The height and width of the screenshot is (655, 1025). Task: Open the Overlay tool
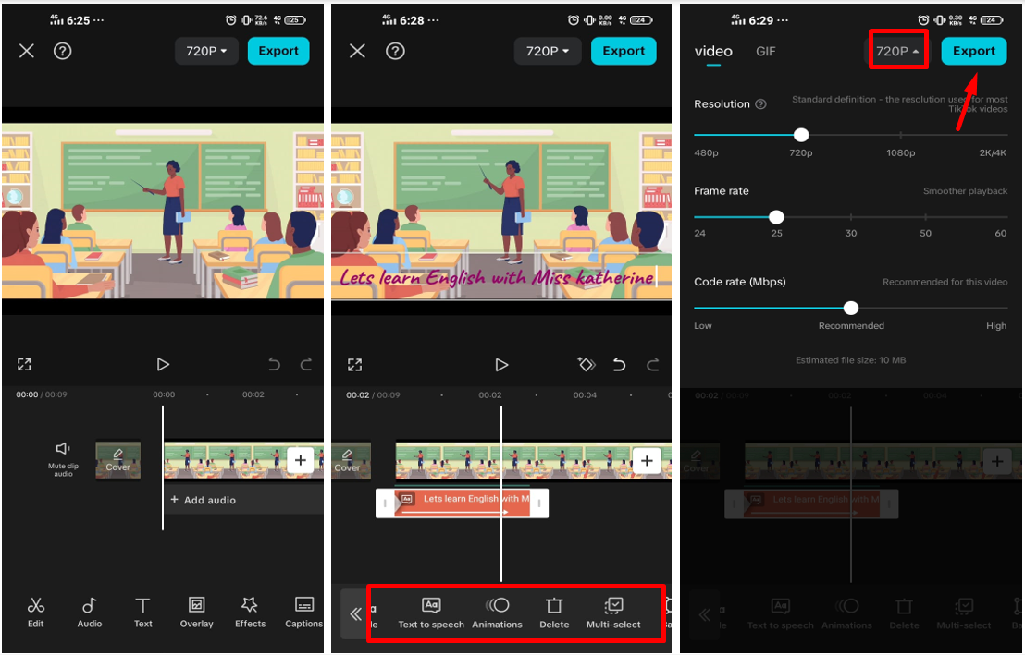coord(197,613)
